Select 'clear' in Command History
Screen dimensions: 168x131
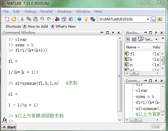142,90
